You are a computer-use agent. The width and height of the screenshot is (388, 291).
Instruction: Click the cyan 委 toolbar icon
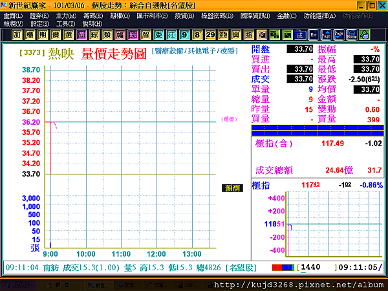pyautogui.click(x=158, y=35)
